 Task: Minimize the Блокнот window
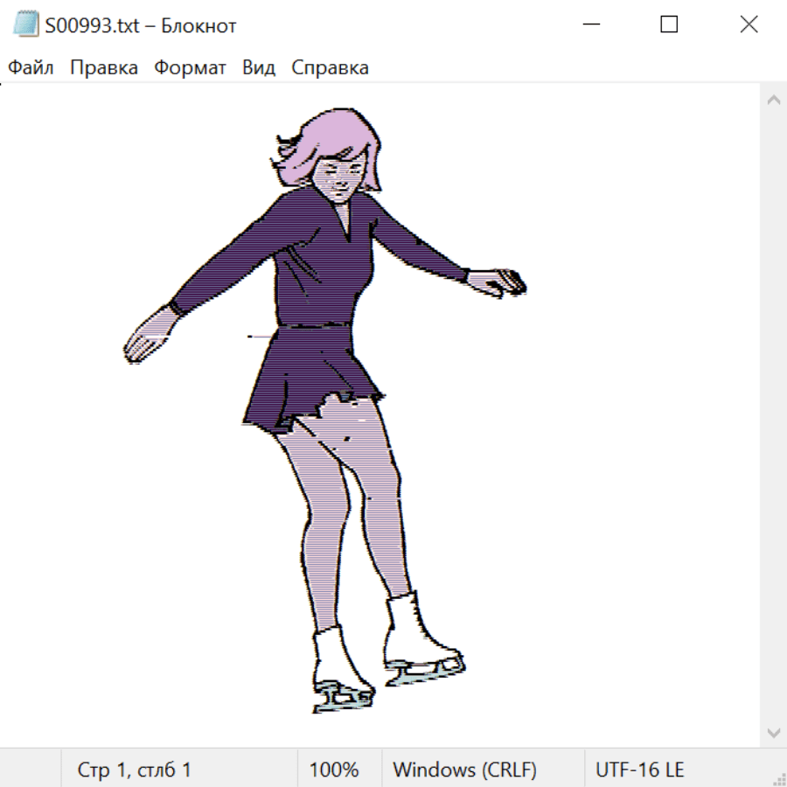(590, 25)
